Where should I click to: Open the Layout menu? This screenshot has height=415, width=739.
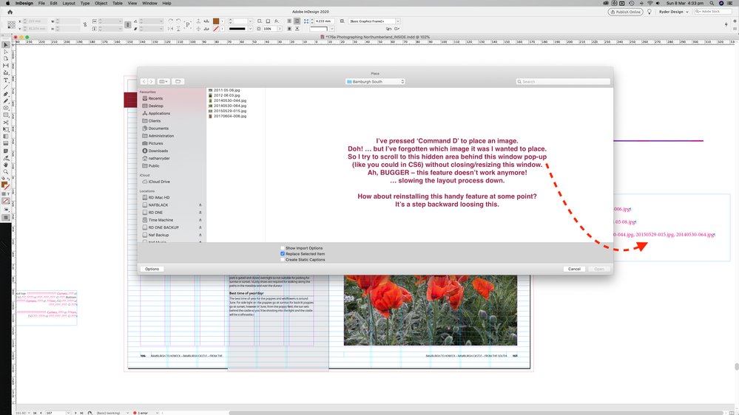[x=69, y=3]
